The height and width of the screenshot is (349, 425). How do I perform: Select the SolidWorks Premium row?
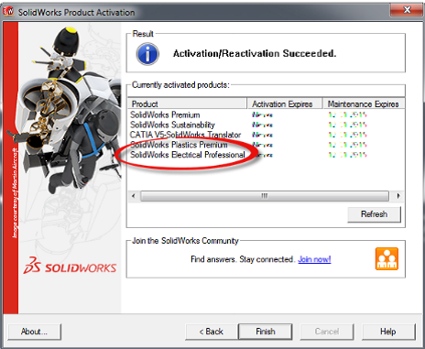click(267, 115)
